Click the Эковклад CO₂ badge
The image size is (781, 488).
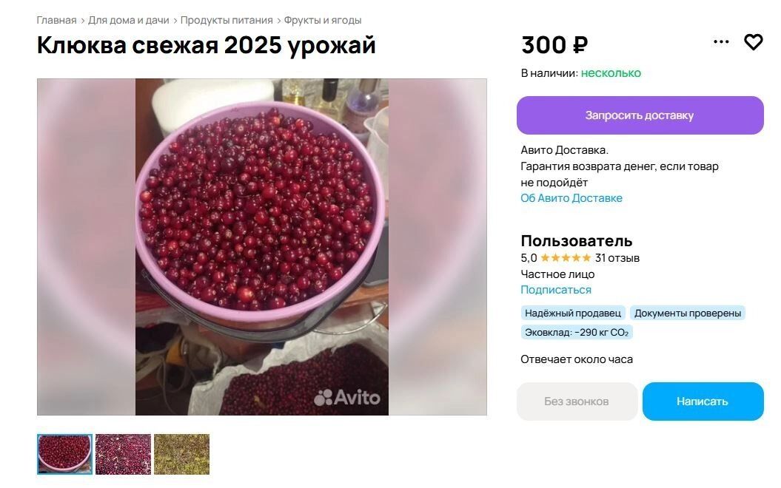tap(577, 332)
